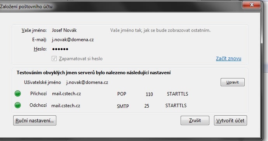This screenshot has height=141, width=268.
Task: Select incoming server mail.cstech.cz text
Action: point(66,94)
